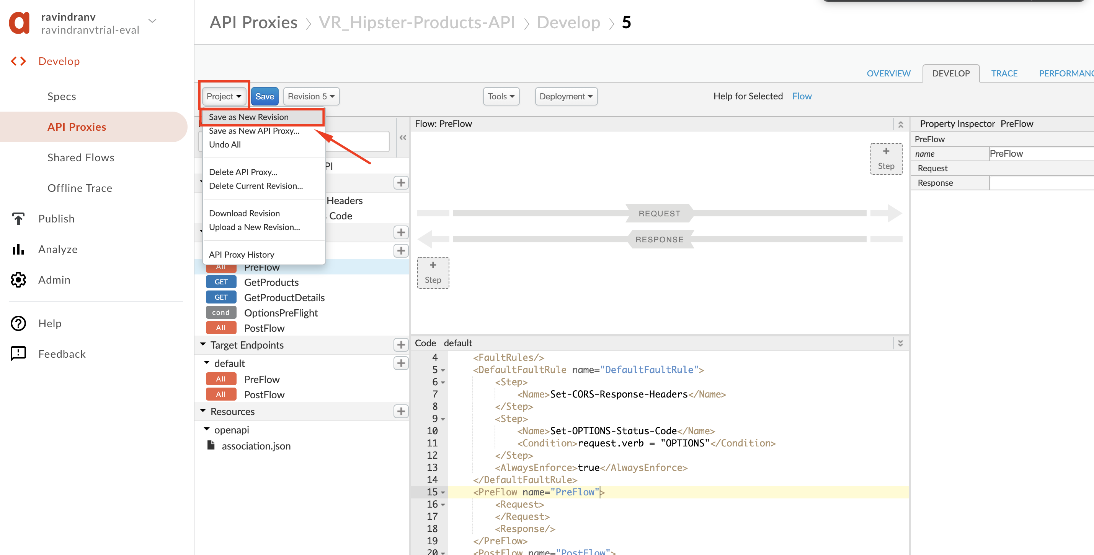1094x555 pixels.
Task: Click the Apigee logo icon
Action: [x=20, y=23]
